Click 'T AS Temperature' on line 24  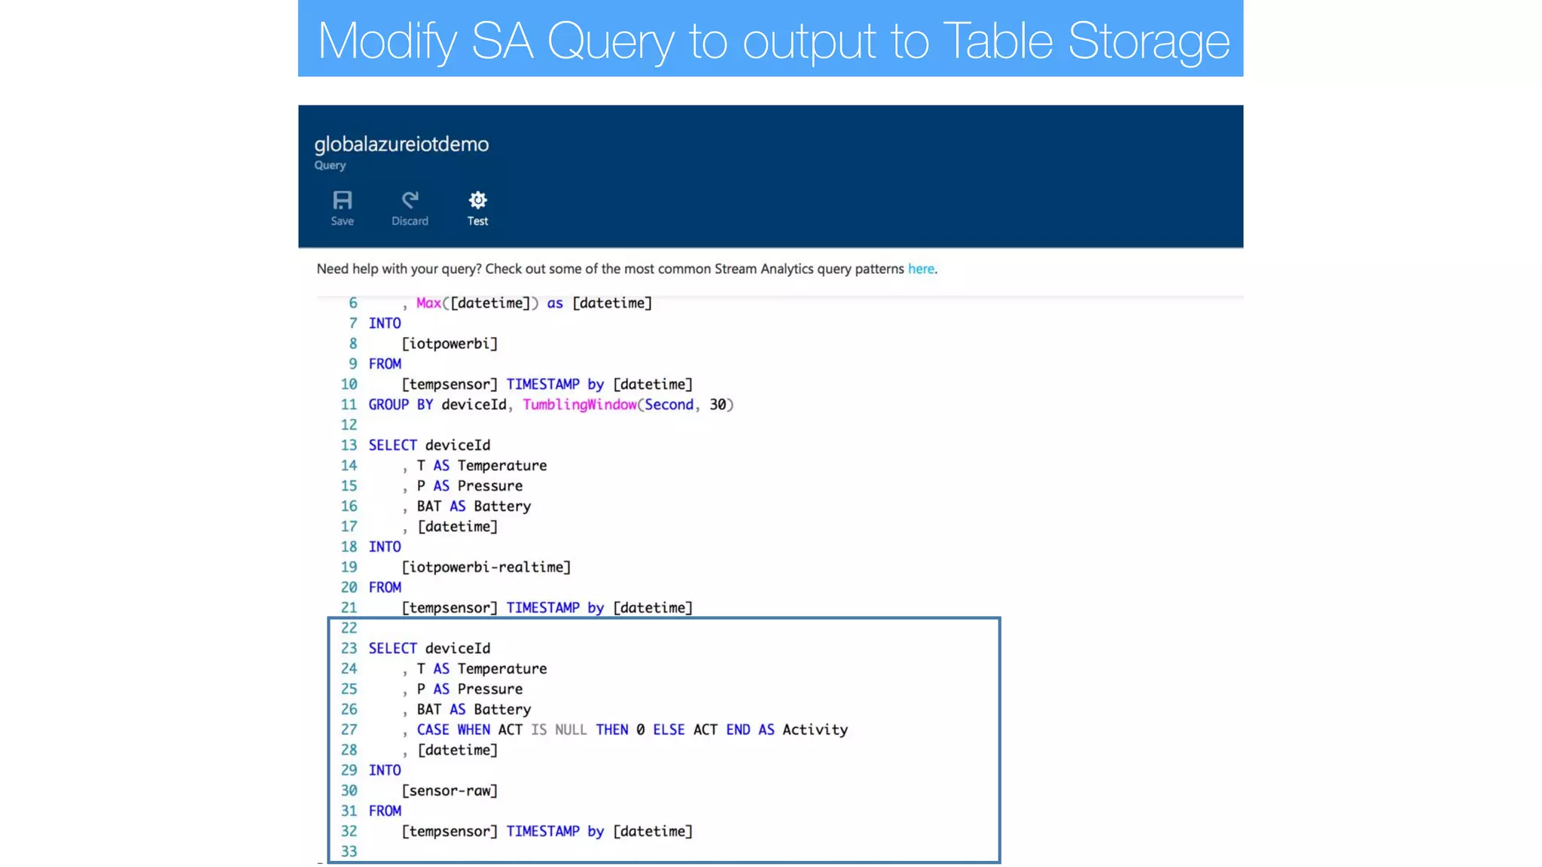(x=482, y=669)
